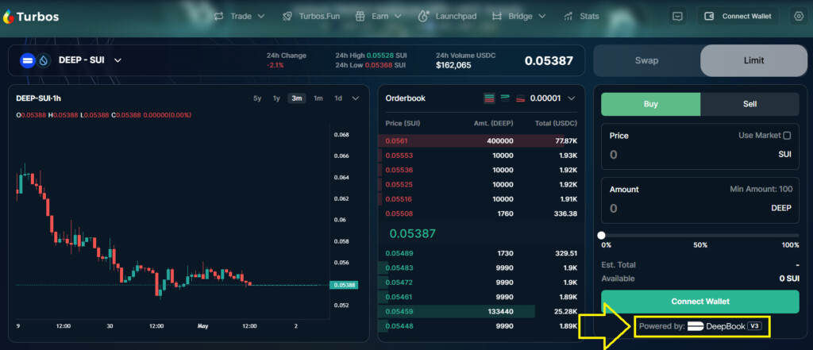Switch to the Limit tab
Viewport: 813px width, 350px height.
tap(753, 60)
